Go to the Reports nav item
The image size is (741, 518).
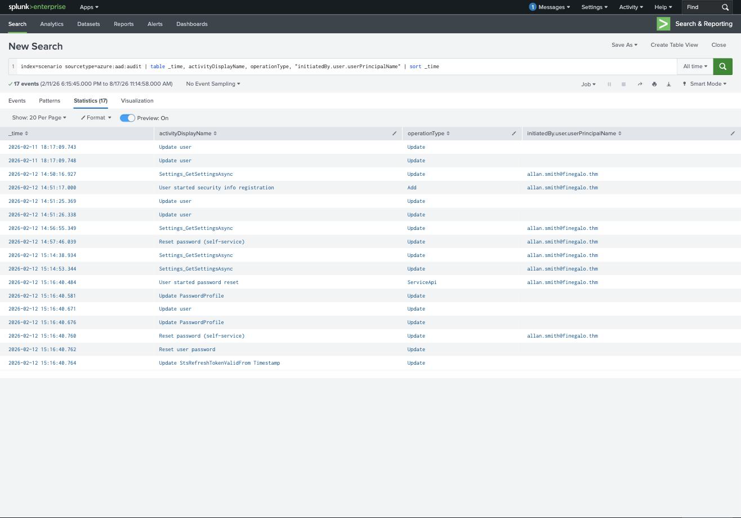click(x=123, y=24)
